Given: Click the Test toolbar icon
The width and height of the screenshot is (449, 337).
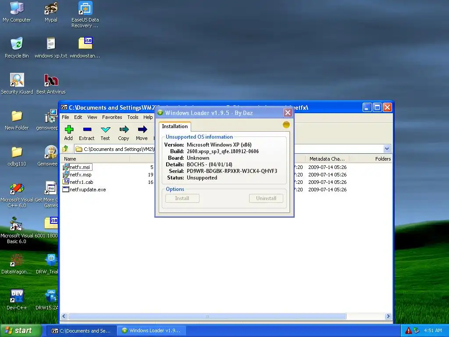Looking at the screenshot, I should [105, 133].
